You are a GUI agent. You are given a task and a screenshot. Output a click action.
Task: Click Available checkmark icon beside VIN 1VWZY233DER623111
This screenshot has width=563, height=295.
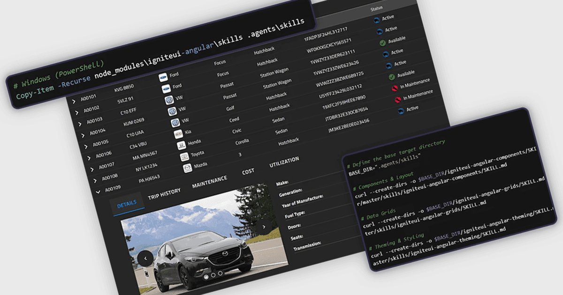pos(382,43)
